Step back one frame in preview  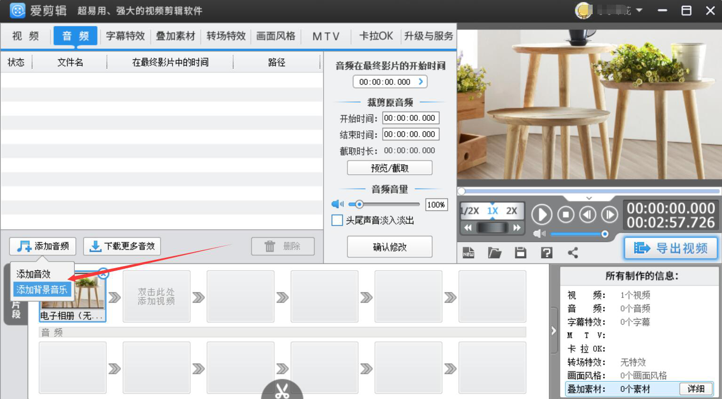click(x=588, y=215)
